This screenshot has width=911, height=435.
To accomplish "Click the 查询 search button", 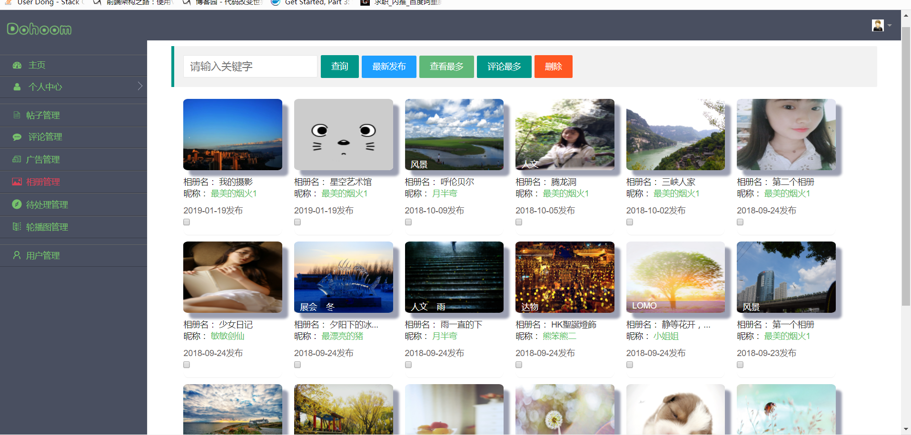I will click(340, 67).
